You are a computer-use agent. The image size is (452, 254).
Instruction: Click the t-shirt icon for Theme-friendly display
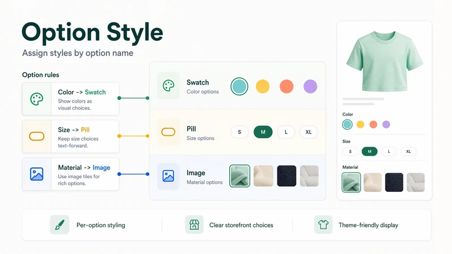323,225
